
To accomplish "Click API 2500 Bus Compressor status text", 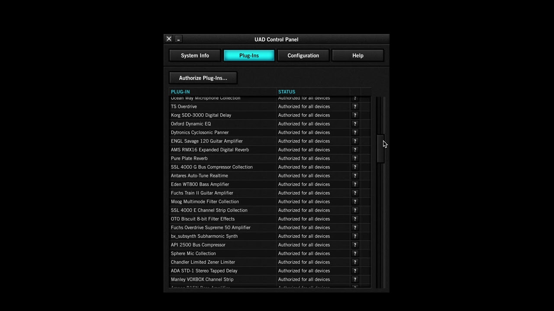I will pos(304,245).
